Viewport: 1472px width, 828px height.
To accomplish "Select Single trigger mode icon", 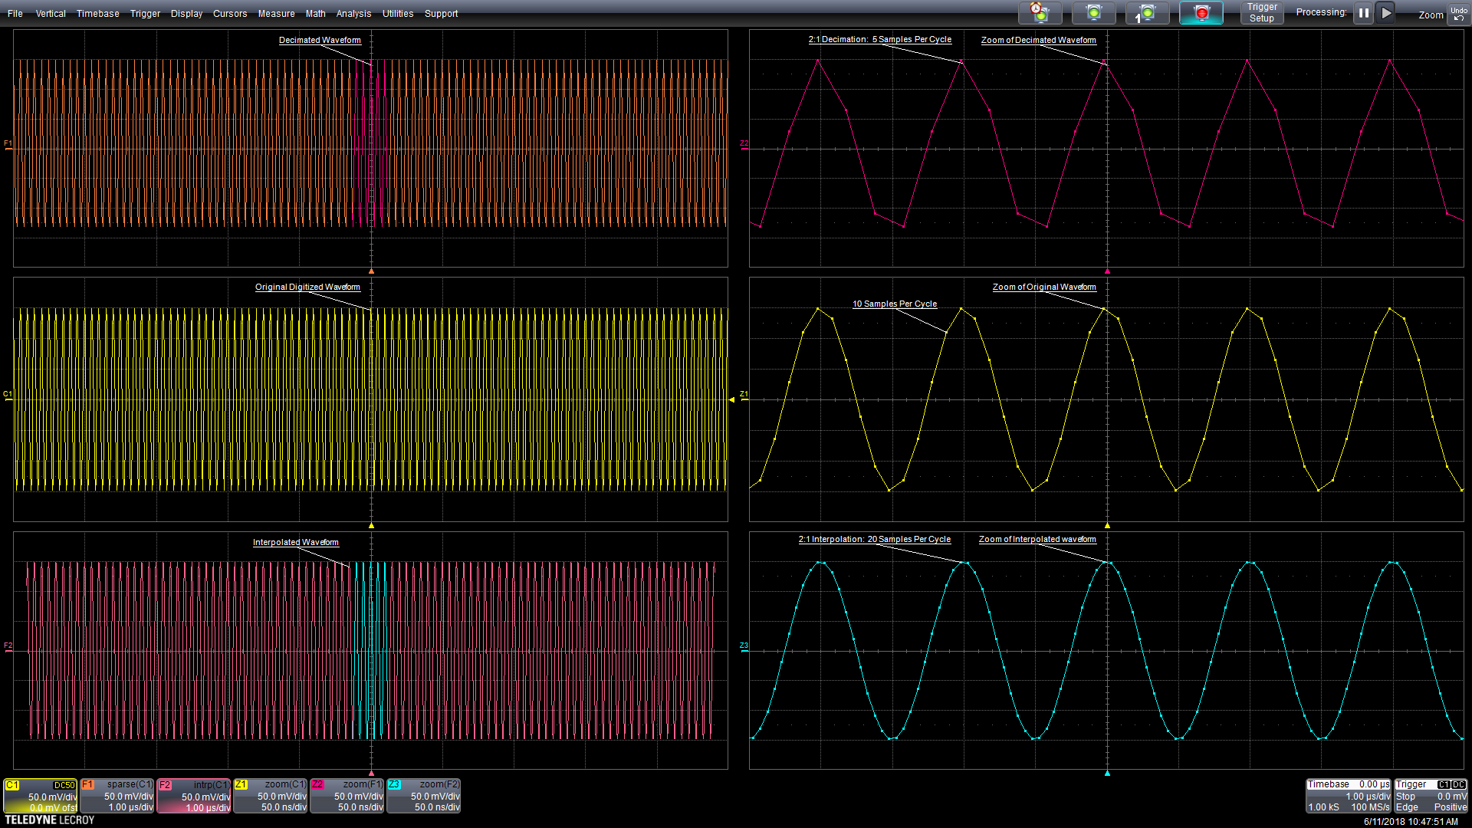I will (x=1147, y=13).
